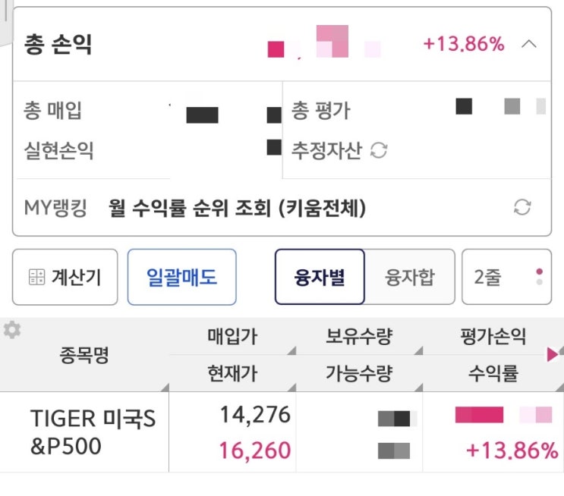Viewport: 564px width, 496px height.
Task: Refresh the MY랭킹 ranking row
Action: tap(522, 207)
